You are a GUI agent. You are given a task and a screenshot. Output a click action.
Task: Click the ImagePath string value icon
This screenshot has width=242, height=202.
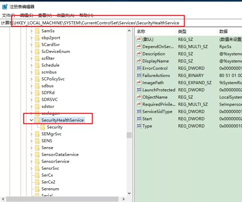pos(139,82)
